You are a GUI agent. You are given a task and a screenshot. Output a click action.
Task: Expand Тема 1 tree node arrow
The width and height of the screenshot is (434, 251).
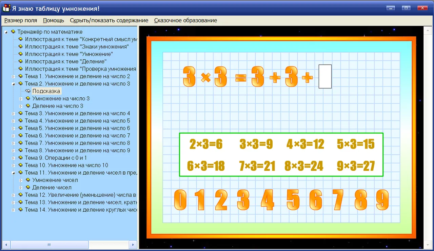[x=14, y=76]
